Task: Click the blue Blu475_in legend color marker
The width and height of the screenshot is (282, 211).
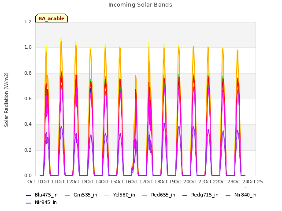Action: coord(29,195)
